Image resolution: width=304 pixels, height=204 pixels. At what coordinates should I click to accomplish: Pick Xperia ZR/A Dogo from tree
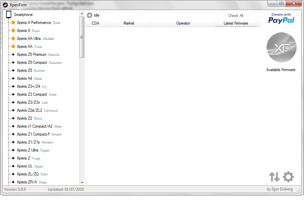click(x=32, y=182)
